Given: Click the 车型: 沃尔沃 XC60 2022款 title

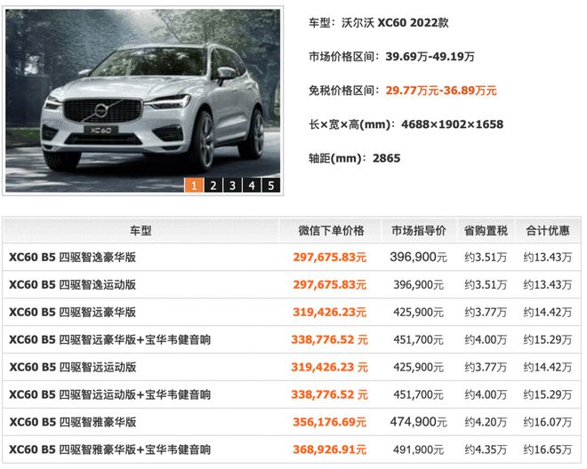Looking at the screenshot, I should [379, 23].
